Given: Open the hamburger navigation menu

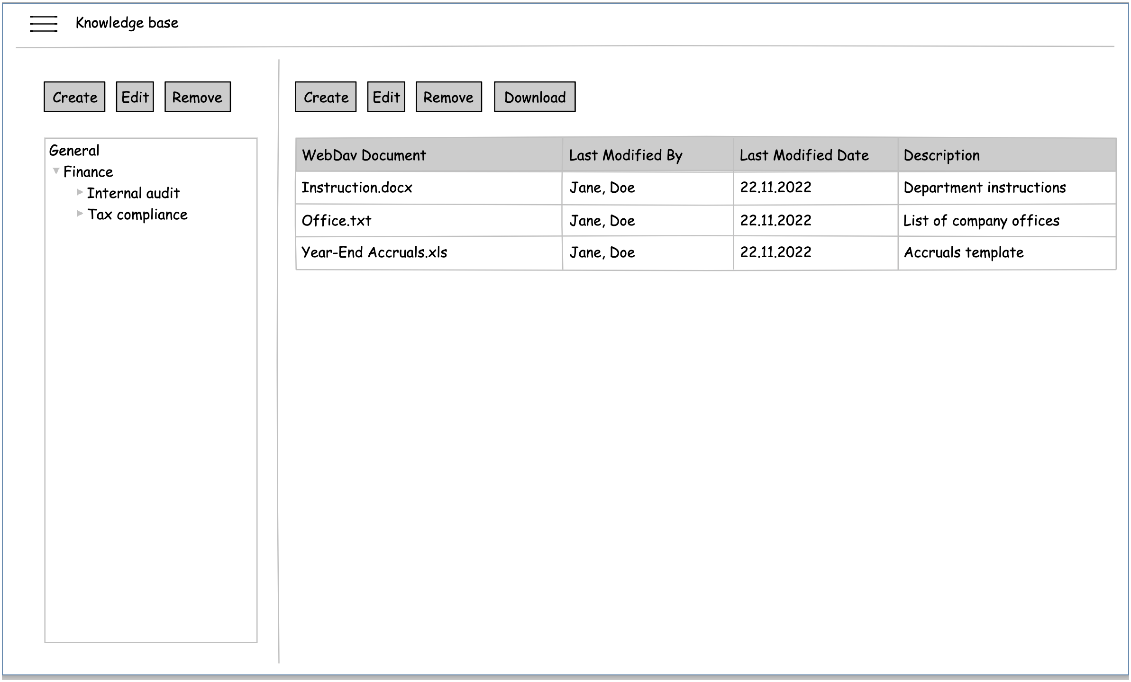Looking at the screenshot, I should 45,23.
